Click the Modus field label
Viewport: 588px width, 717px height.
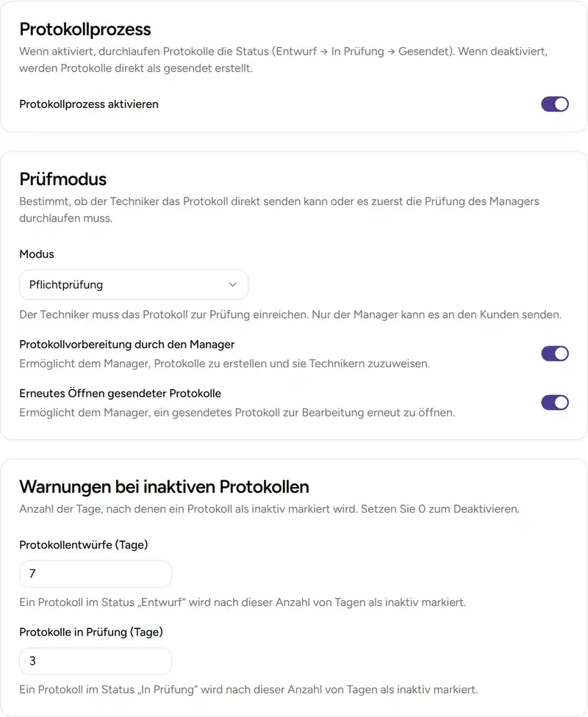click(36, 254)
